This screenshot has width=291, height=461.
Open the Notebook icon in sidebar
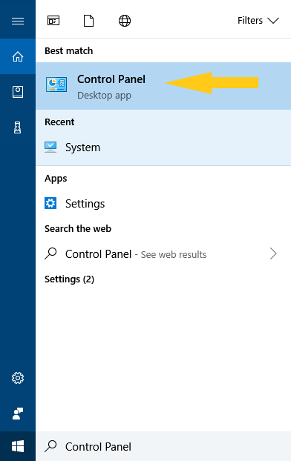18,92
